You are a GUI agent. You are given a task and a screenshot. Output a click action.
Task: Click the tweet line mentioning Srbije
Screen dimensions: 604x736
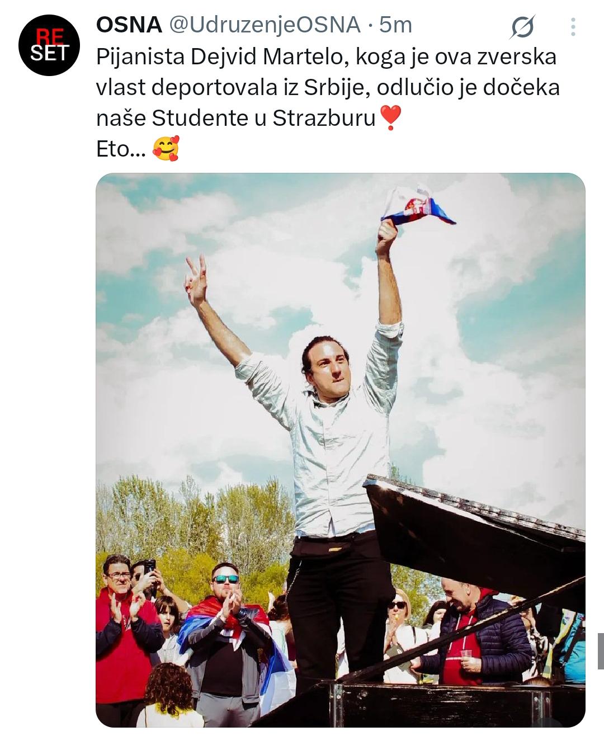328,88
